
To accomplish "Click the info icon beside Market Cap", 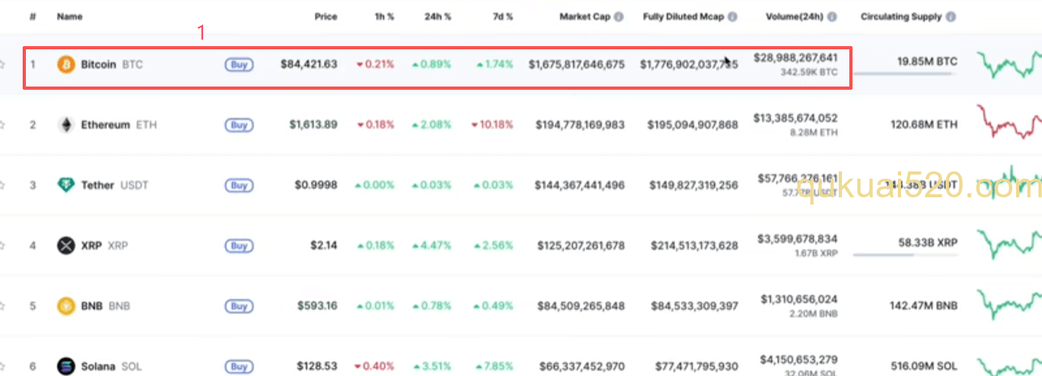I will click(x=619, y=16).
